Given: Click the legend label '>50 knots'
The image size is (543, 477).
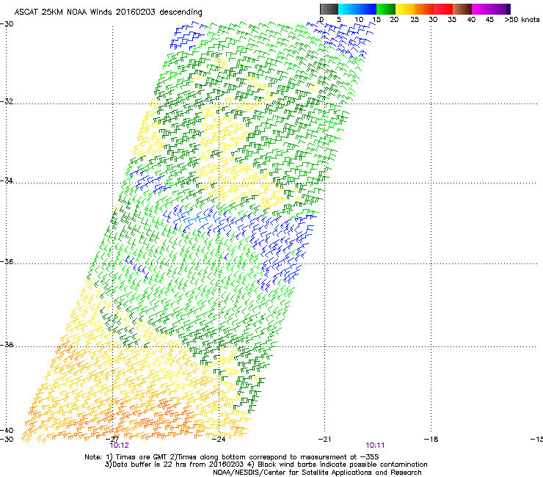Looking at the screenshot, I should (522, 20).
